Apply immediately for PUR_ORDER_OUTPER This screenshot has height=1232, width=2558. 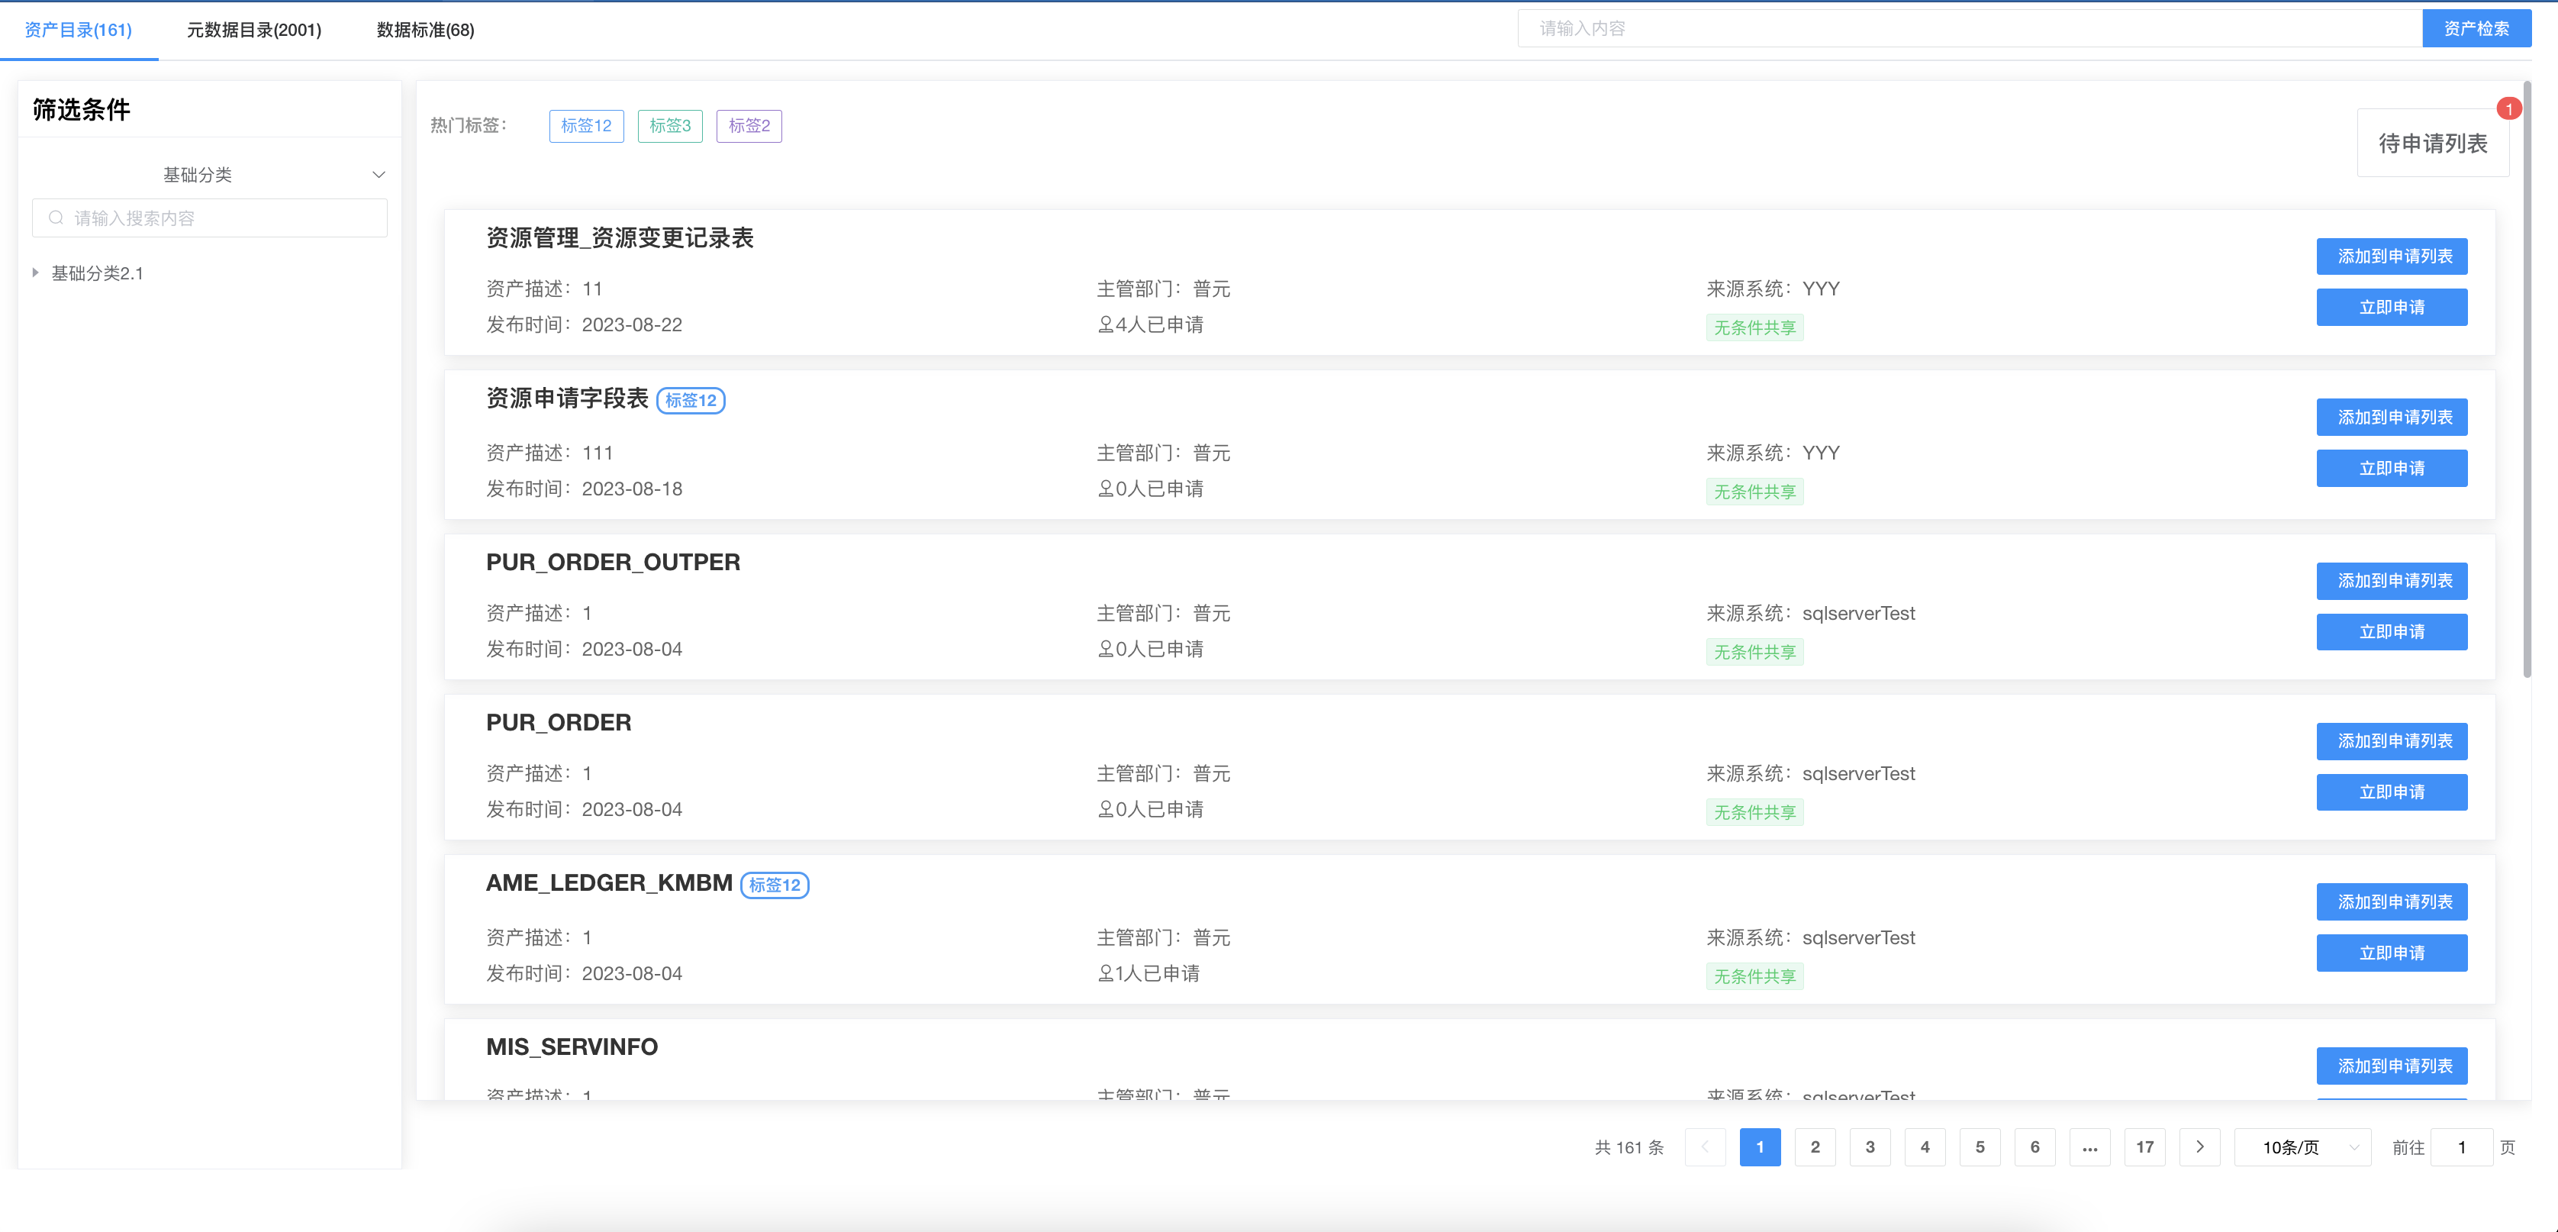click(x=2391, y=632)
